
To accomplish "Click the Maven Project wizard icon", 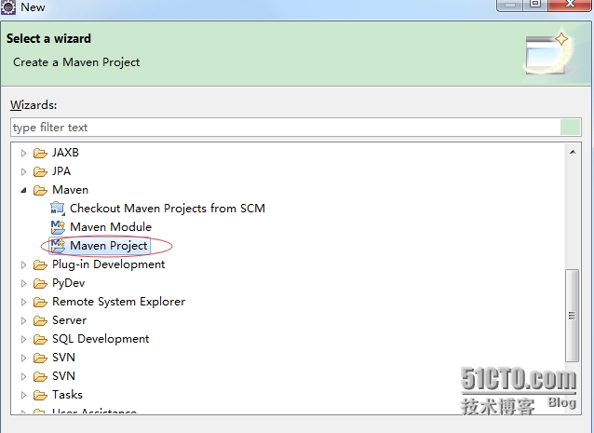I will (x=58, y=246).
